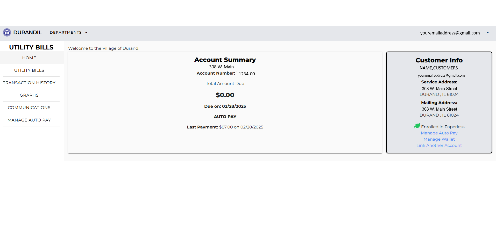Click the Mailing Address label
This screenshot has width=496, height=230.
click(439, 103)
